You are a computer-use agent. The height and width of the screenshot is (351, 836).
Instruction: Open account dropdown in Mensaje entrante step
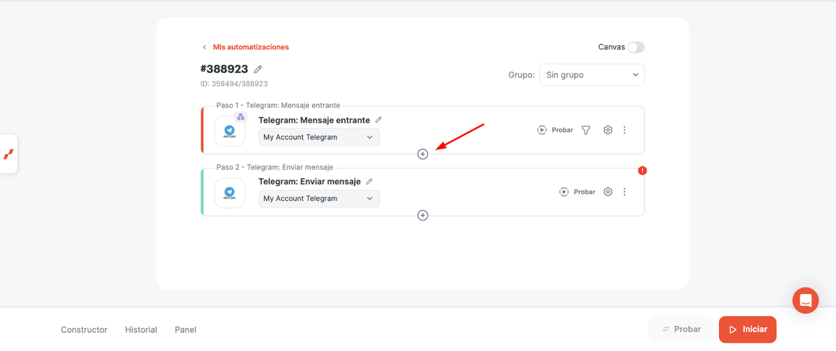click(x=319, y=137)
